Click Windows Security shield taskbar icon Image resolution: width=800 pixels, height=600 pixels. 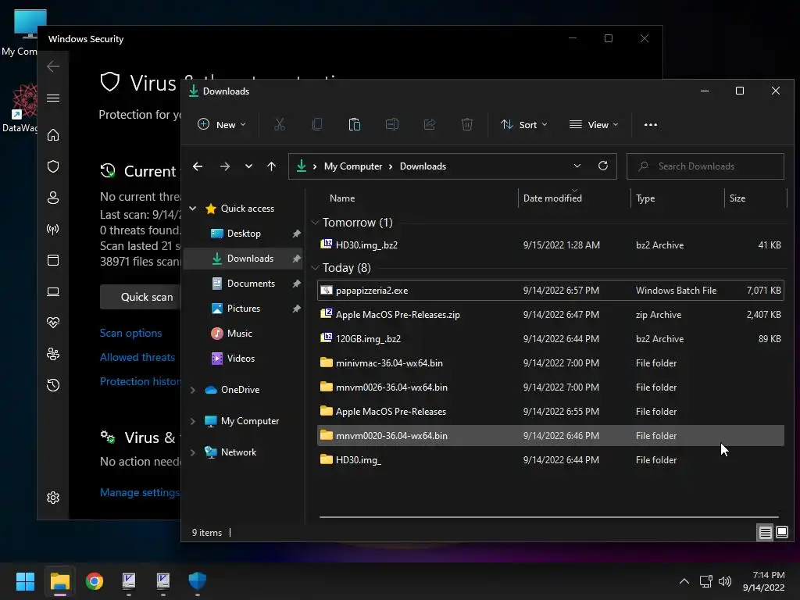198,581
